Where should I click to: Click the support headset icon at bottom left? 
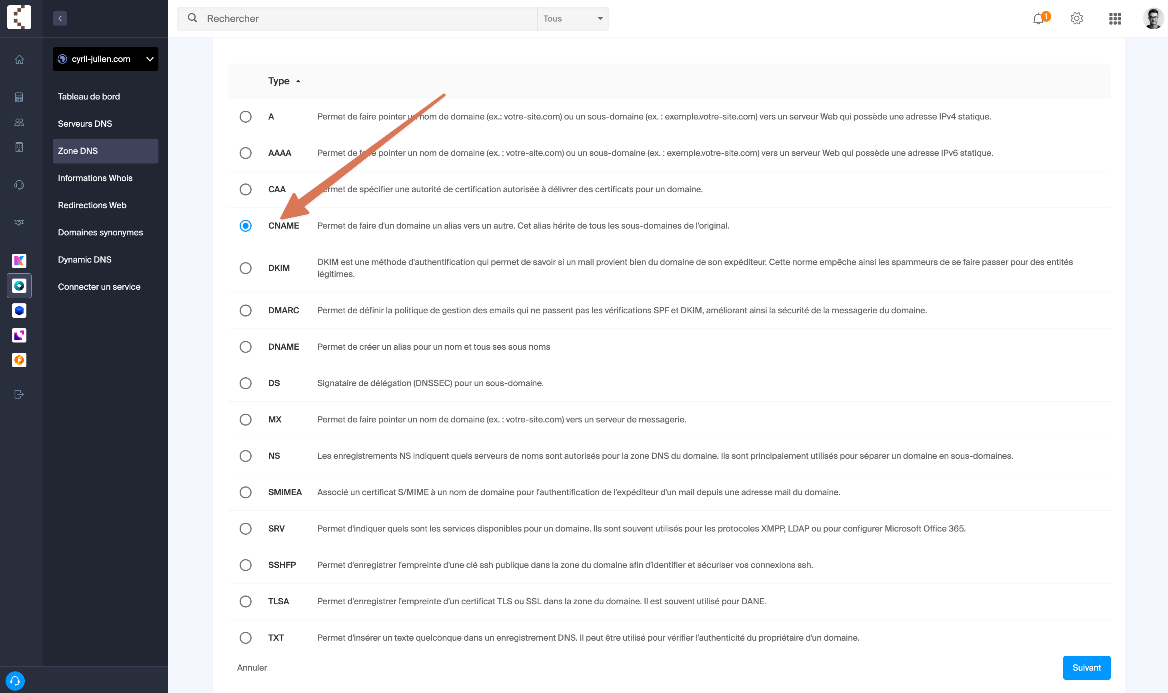15,680
